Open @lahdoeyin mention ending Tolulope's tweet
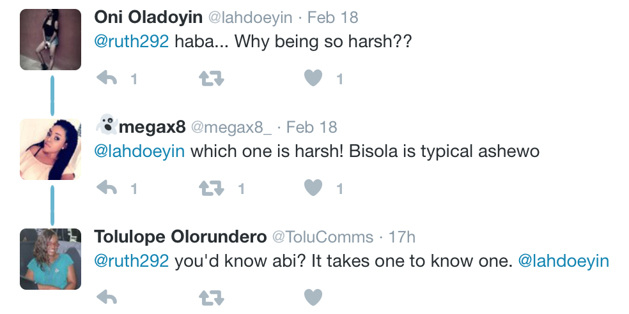Viewport: 629px width, 314px height. pyautogui.click(x=564, y=261)
